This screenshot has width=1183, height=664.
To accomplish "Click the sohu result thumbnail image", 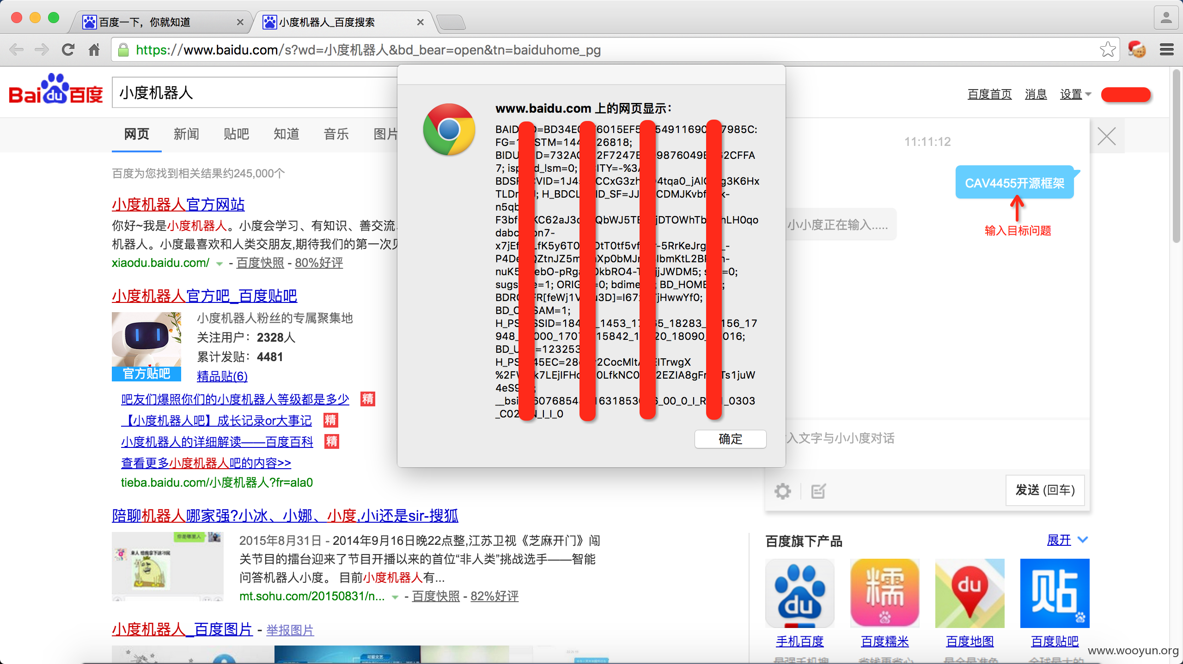I will click(x=167, y=566).
